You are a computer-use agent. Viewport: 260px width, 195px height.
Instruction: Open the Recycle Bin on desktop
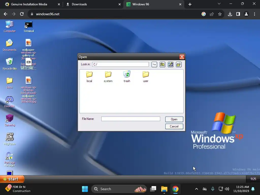tap(9, 64)
